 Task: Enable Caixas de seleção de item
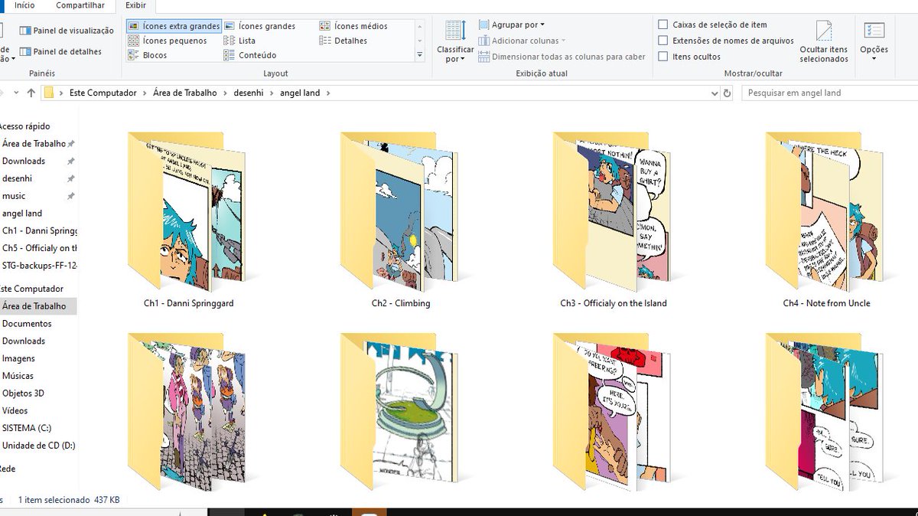pos(713,24)
